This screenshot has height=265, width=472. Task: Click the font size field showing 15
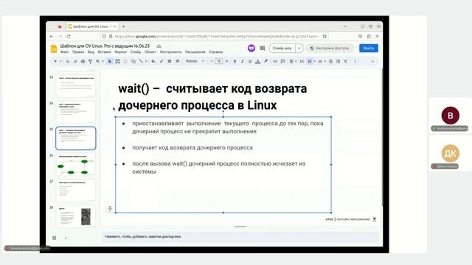point(219,61)
